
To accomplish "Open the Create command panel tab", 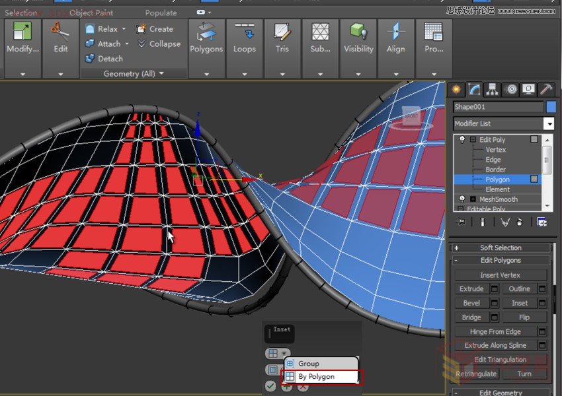I will [456, 89].
